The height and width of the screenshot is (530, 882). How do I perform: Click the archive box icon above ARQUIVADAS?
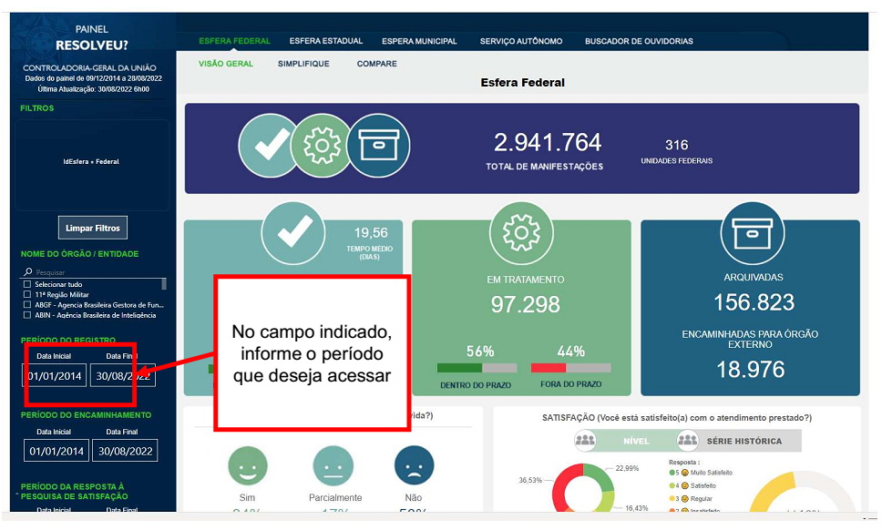[752, 233]
